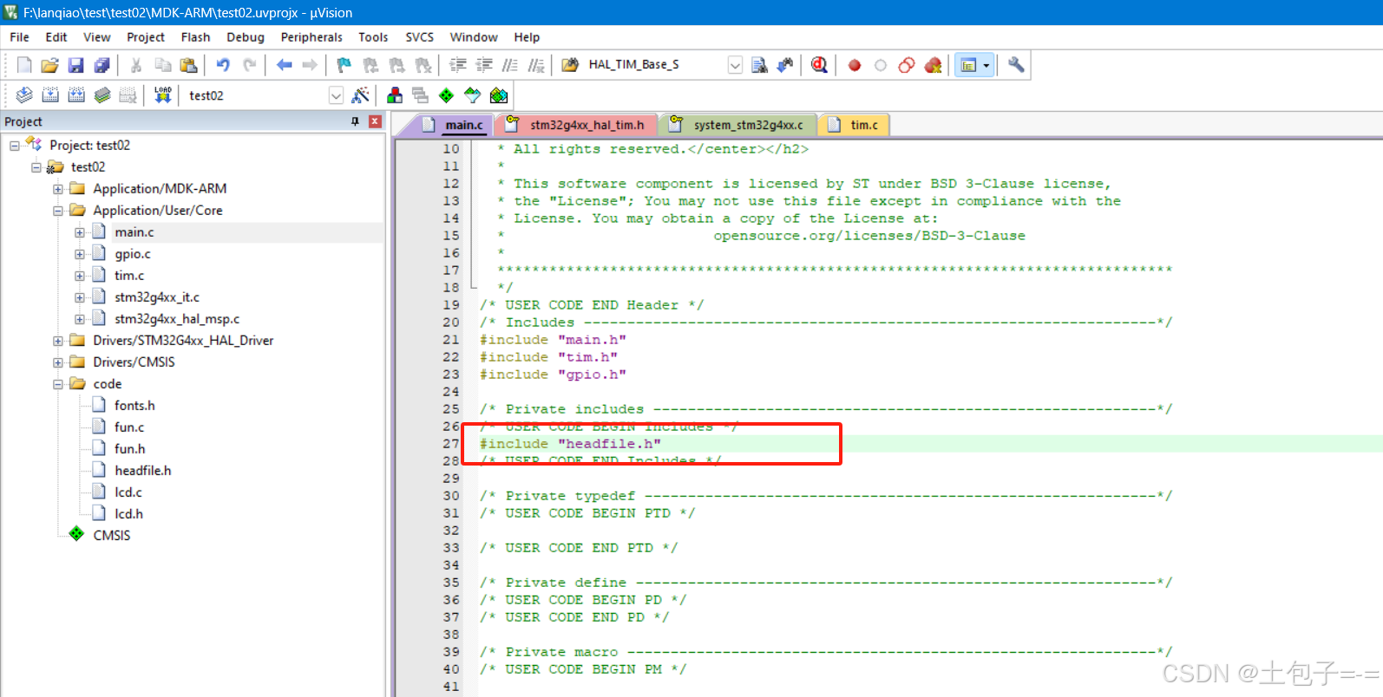Screen dimensions: 1383x697
Task: Pin the Project panel
Action: tap(355, 121)
